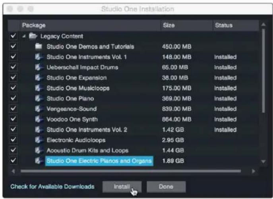Click the vertical scrollbar up arrow
This screenshot has height=199, width=273.
coord(263,25)
